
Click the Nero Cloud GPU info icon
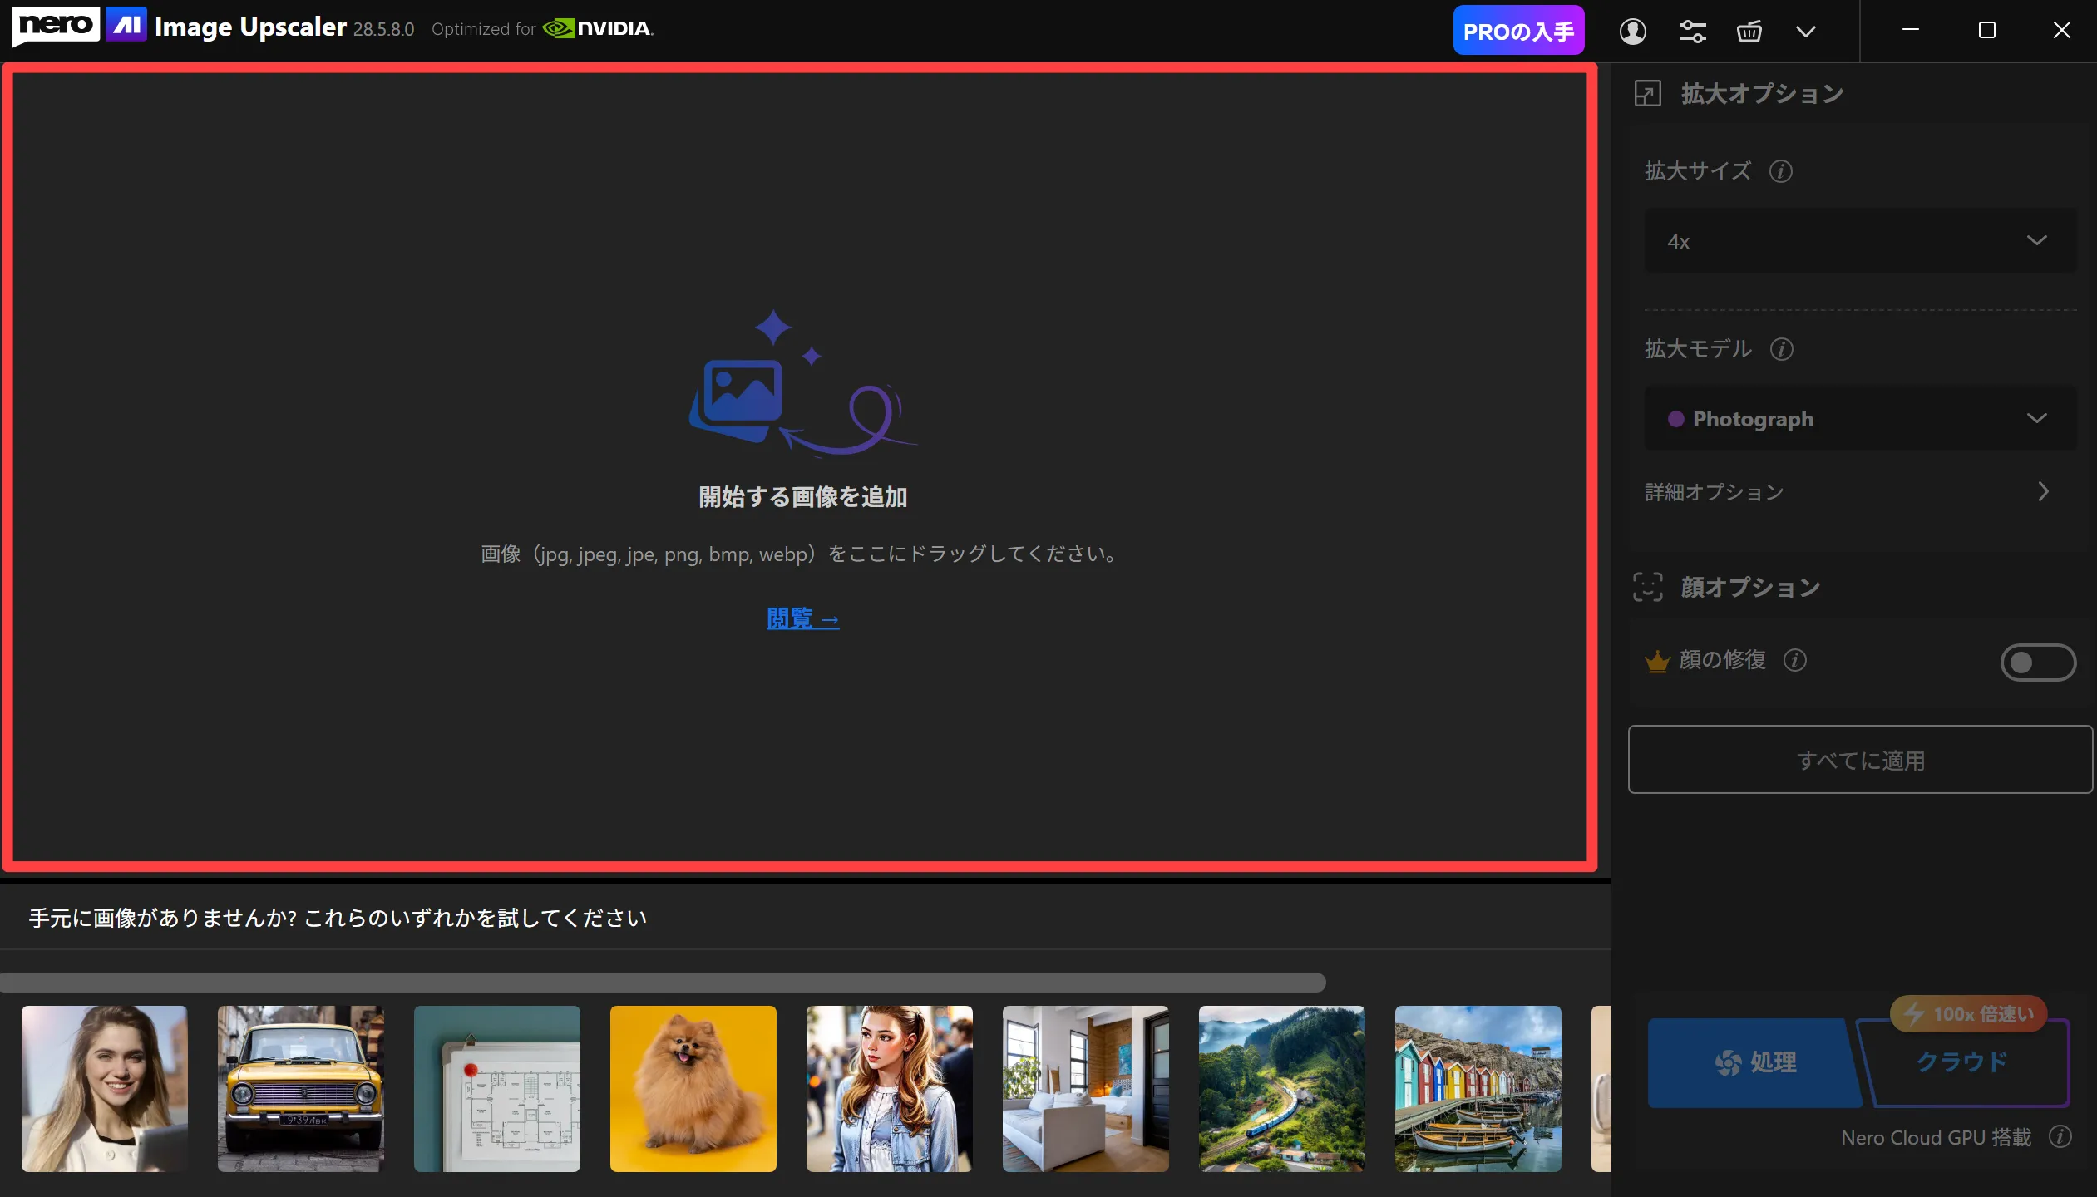coord(2060,1136)
